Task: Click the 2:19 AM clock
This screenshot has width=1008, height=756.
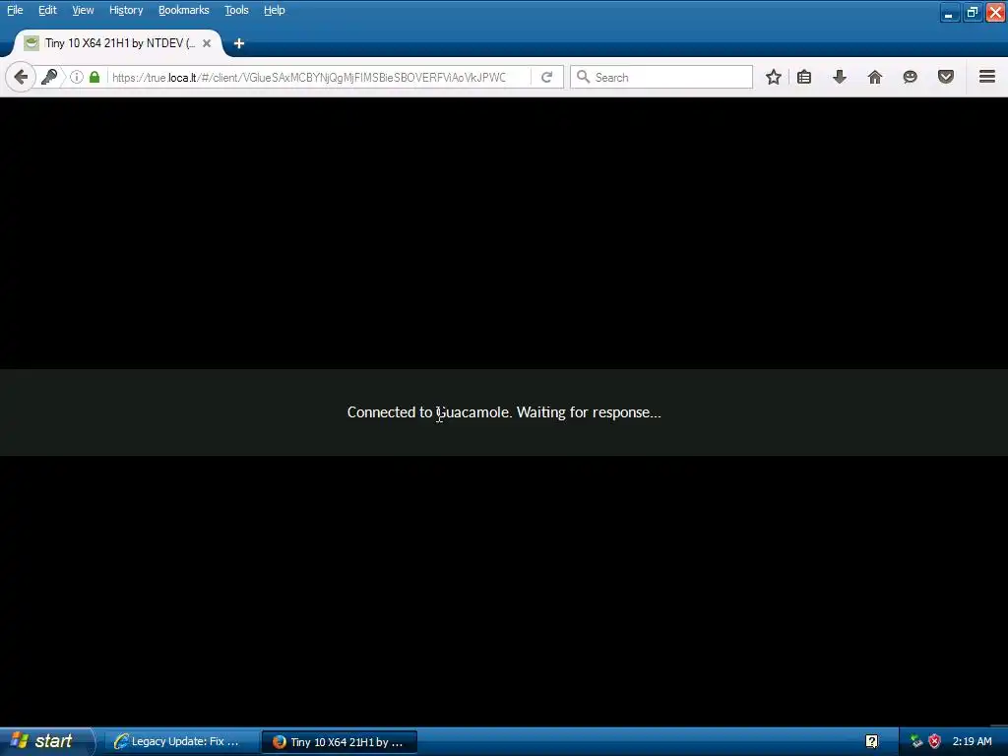Action: coord(972,742)
